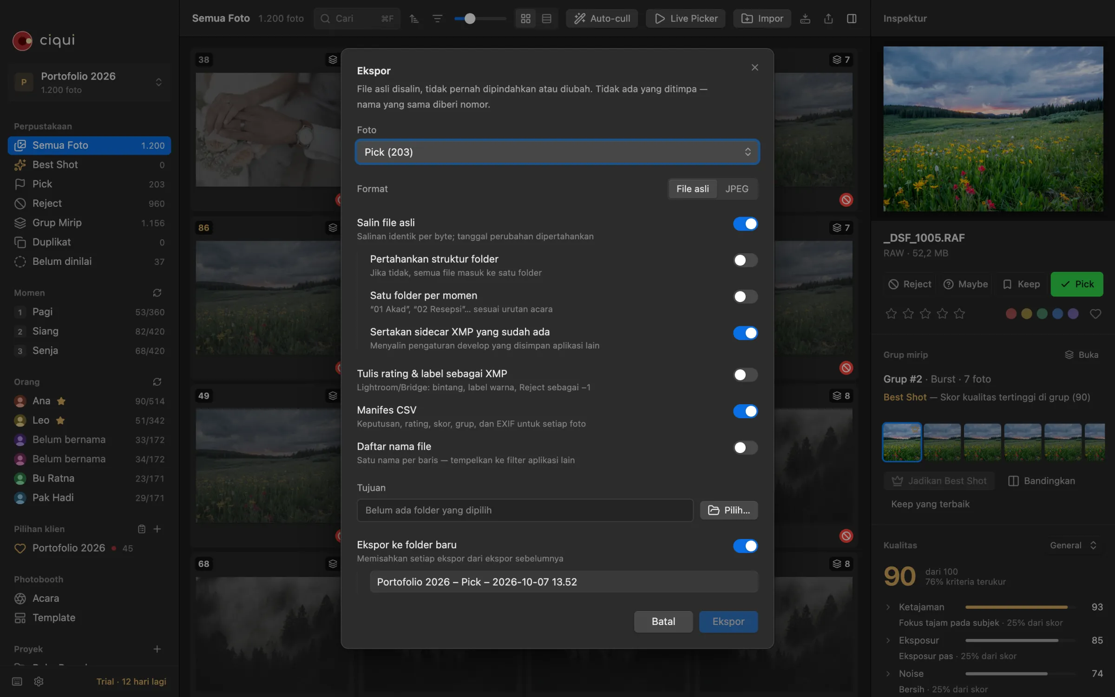The image size is (1115, 697).
Task: Open Grup Mirip in the library sidebar
Action: click(89, 223)
